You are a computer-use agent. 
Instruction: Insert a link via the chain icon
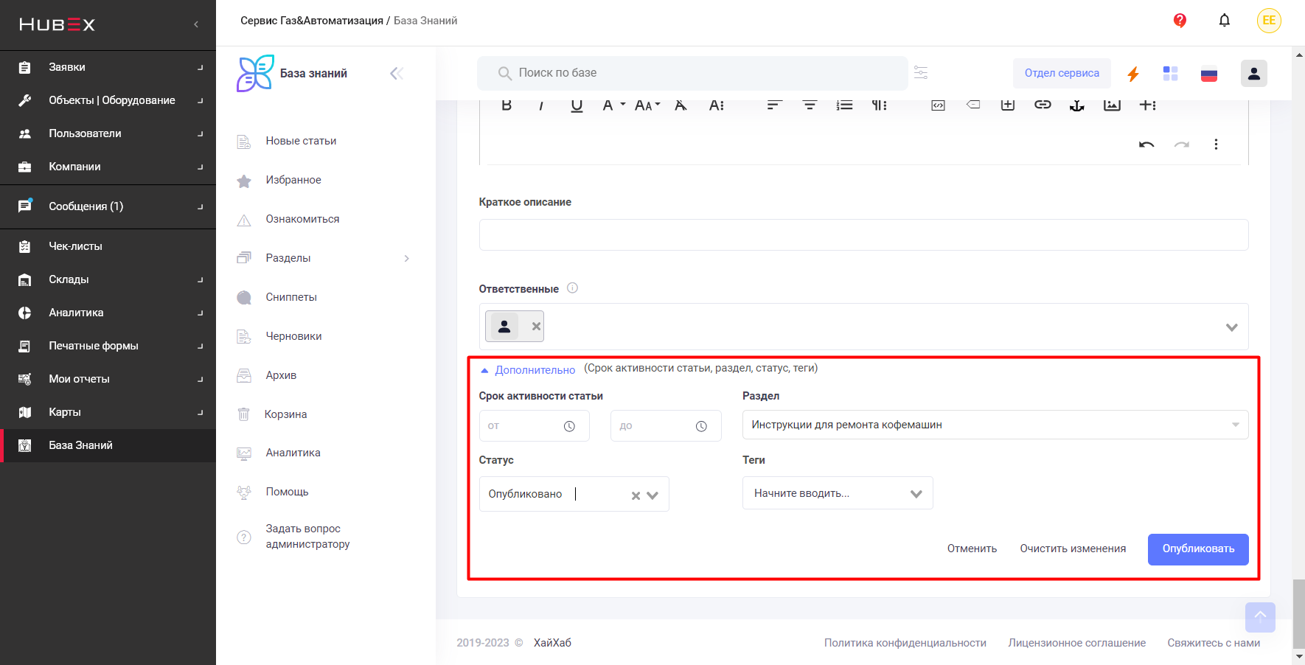(x=1043, y=105)
